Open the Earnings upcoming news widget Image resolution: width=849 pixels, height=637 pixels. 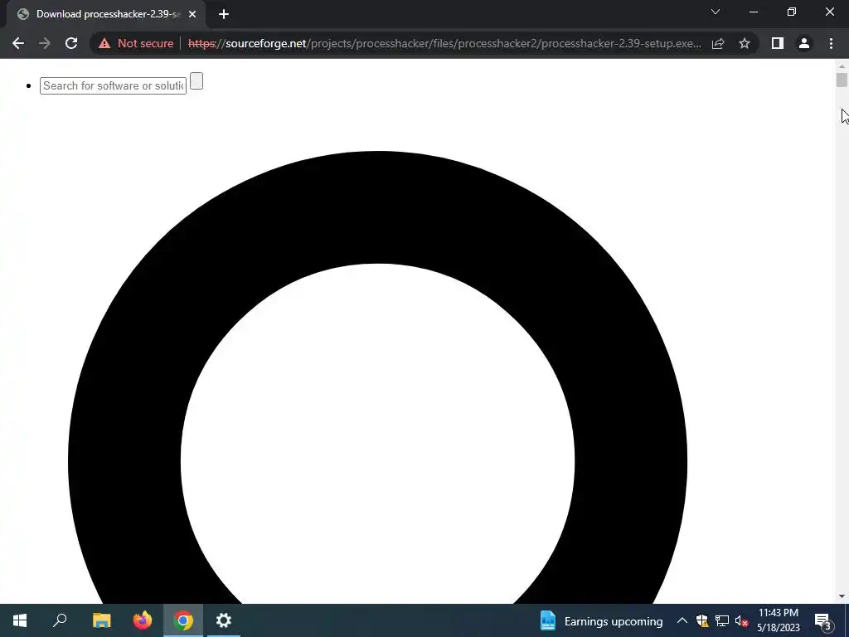point(601,621)
